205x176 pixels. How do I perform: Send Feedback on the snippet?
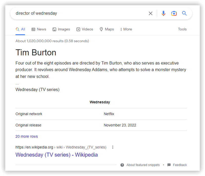click(x=180, y=165)
